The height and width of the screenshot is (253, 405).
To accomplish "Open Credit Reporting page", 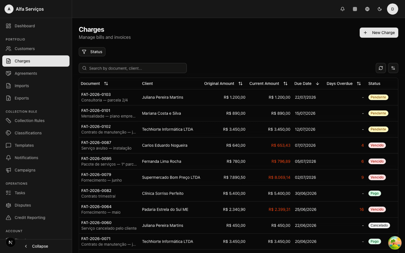I will click(36, 218).
